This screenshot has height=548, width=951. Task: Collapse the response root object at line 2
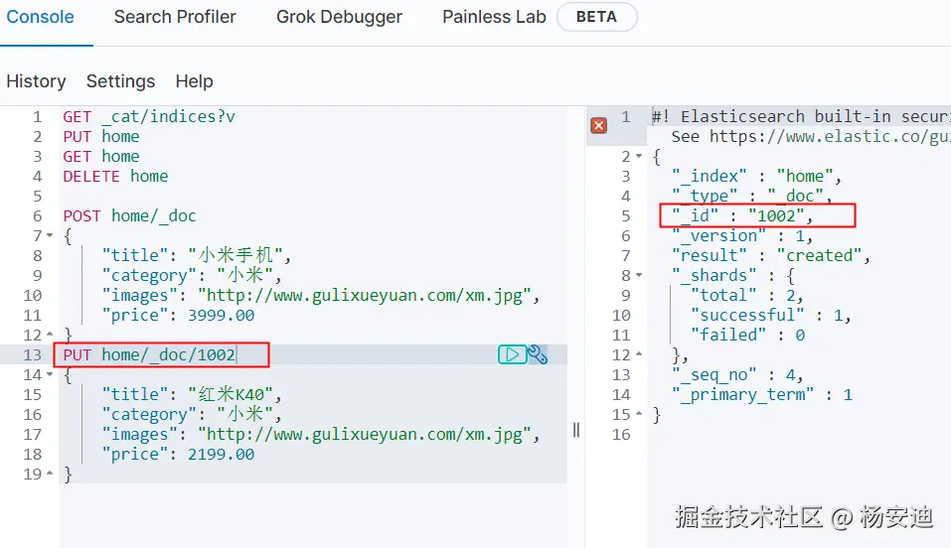(x=638, y=157)
